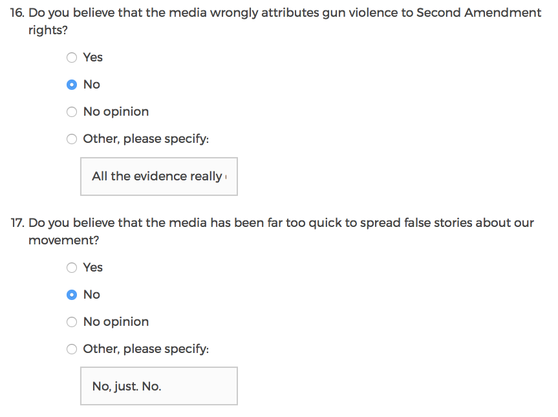Click 'Other, please specify:' label in question 16
The width and height of the screenshot is (558, 417).
(x=146, y=139)
